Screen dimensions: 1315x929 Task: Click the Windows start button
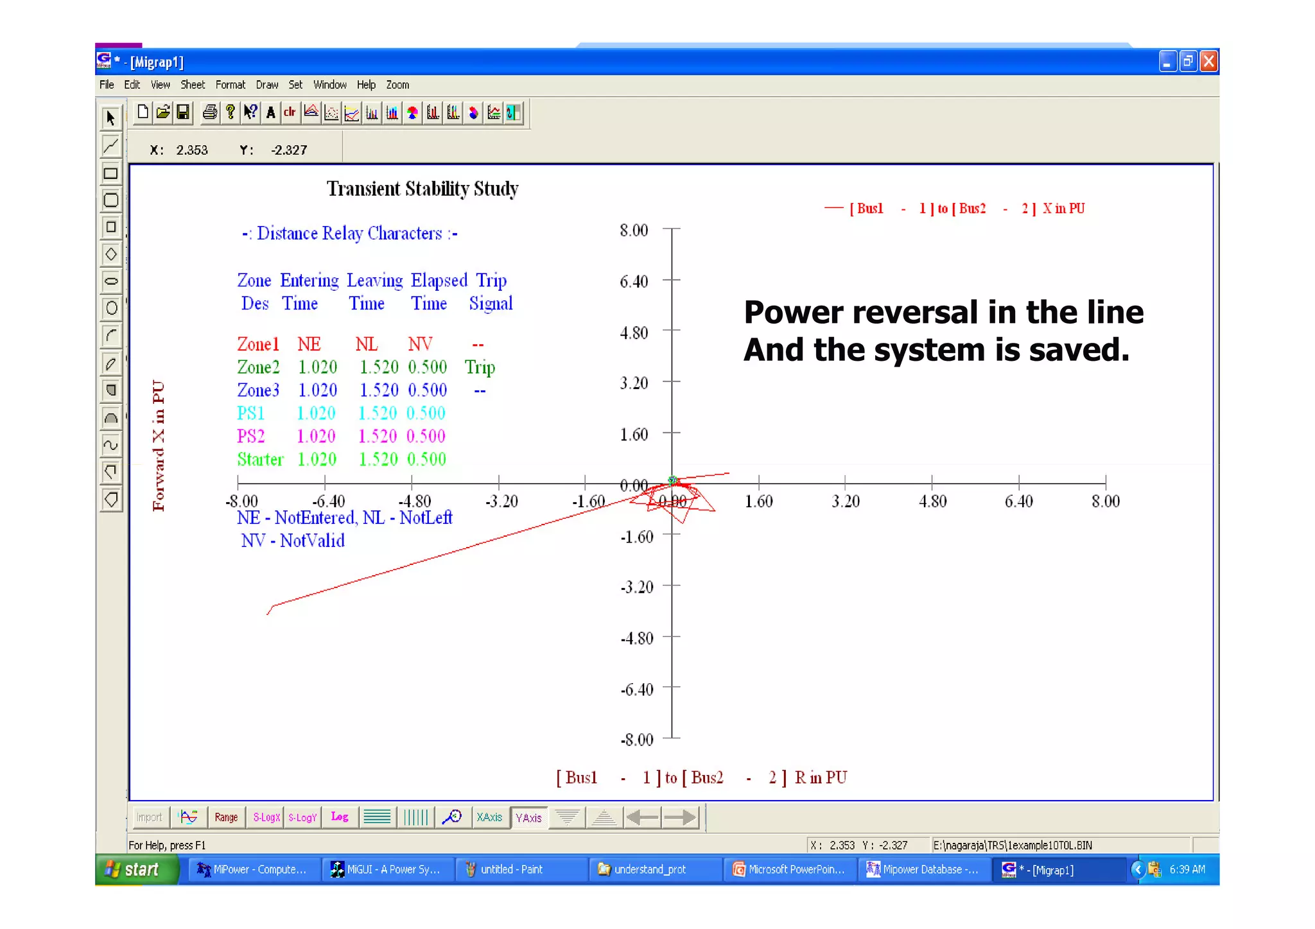click(137, 869)
